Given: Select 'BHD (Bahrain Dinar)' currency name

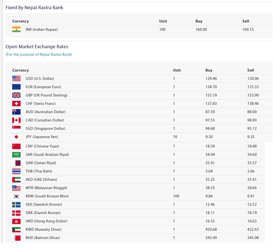Looking at the screenshot, I should point(43,238).
